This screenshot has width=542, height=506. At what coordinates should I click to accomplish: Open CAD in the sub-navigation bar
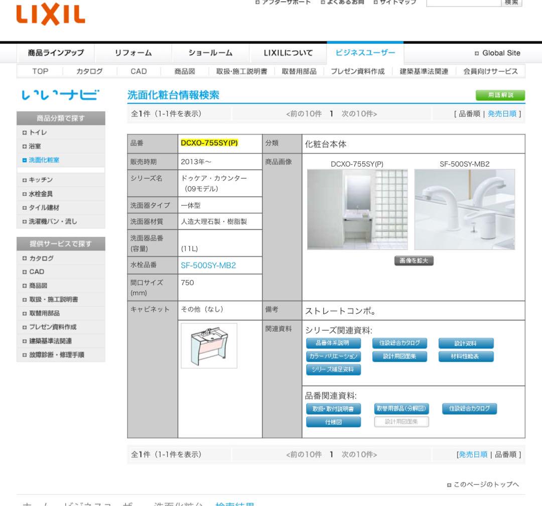[139, 71]
